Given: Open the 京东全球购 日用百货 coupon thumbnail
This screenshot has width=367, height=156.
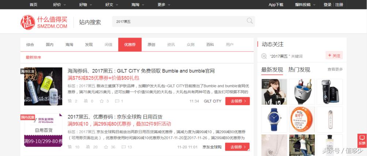Looking at the screenshot, I should point(43,130).
